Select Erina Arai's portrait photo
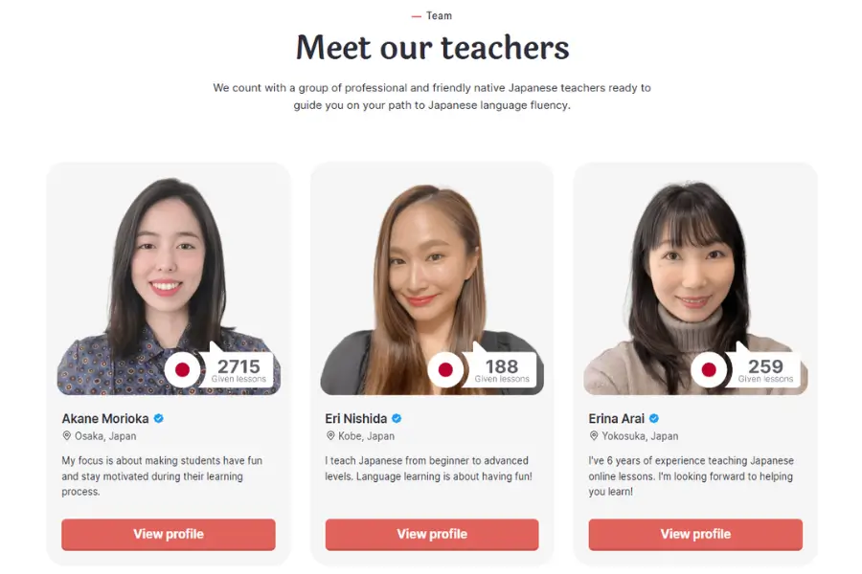The image size is (862, 574). click(x=695, y=284)
